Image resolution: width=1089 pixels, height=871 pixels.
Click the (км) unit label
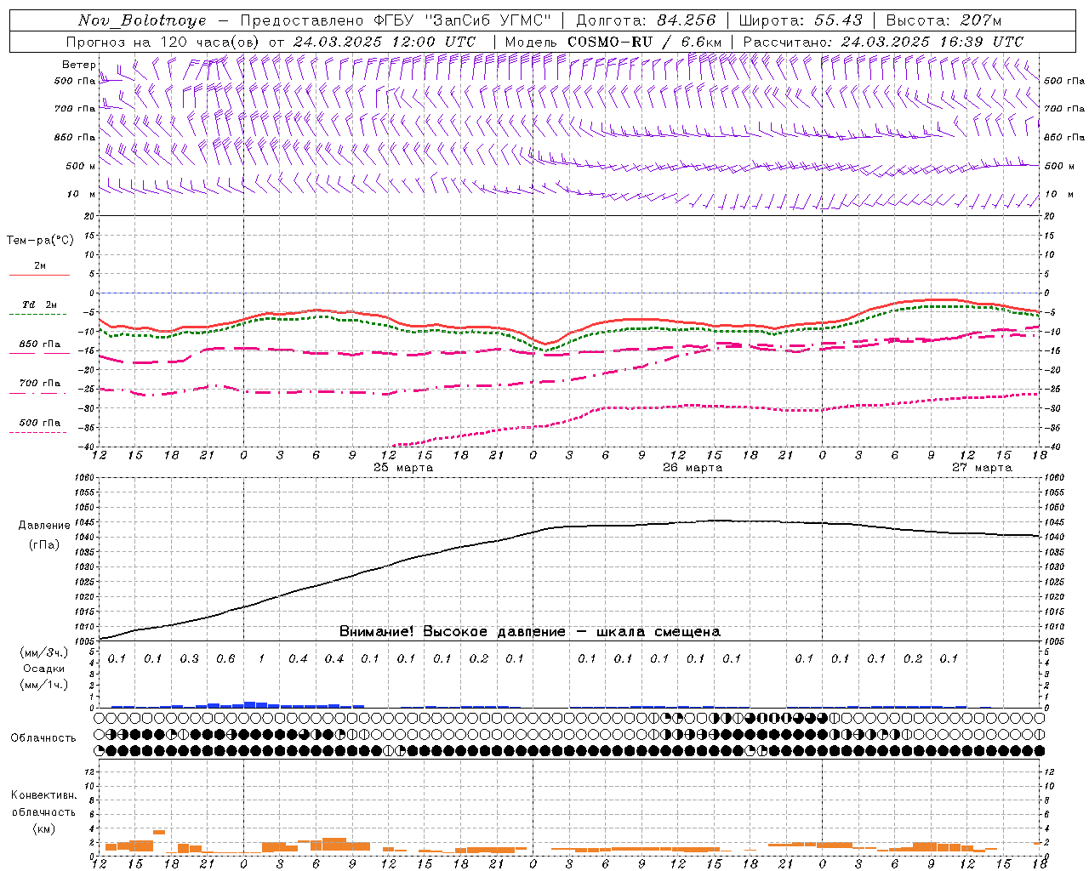pos(44,829)
